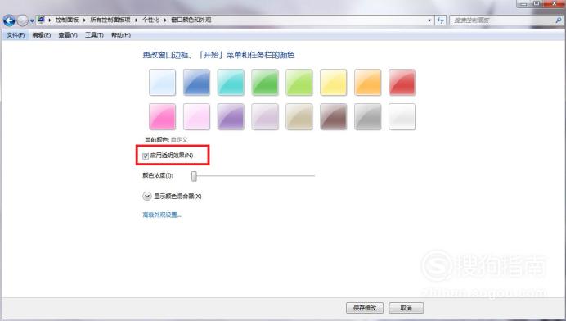Expand breadcrumb arrow after 控制面板
Viewport: 566px width, 321px height.
click(x=84, y=20)
